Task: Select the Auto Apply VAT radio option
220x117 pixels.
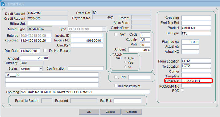Action: pyautogui.click(x=125, y=58)
